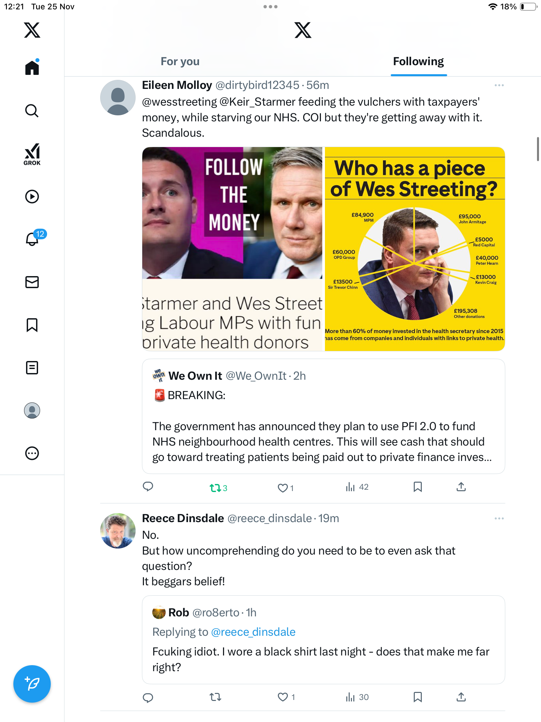Undo repost on Eileen Molloy's post

pos(215,488)
